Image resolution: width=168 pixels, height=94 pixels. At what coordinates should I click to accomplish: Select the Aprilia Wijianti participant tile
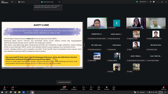click(136, 56)
